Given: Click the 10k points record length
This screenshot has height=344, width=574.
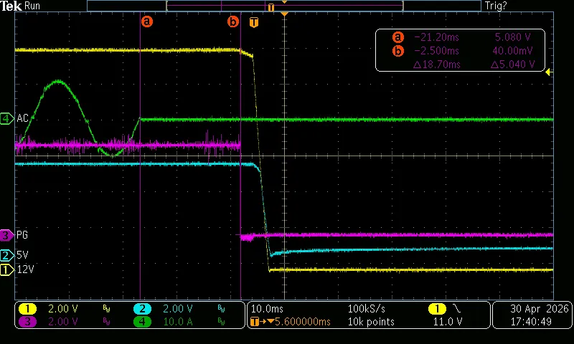Looking at the screenshot, I should tap(371, 322).
